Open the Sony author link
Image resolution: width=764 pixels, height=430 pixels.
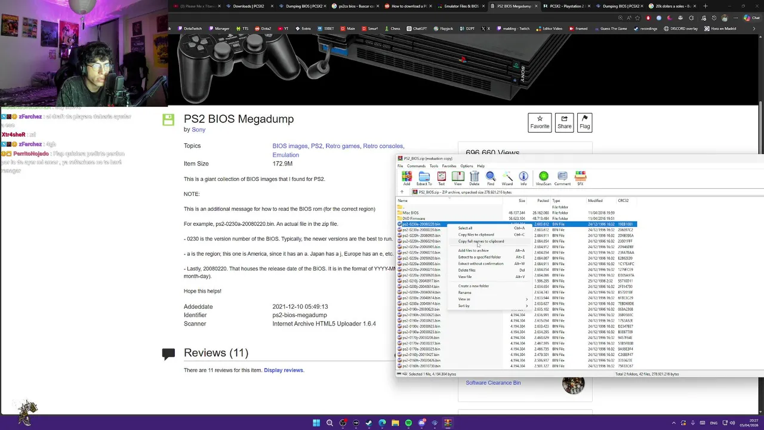click(198, 130)
